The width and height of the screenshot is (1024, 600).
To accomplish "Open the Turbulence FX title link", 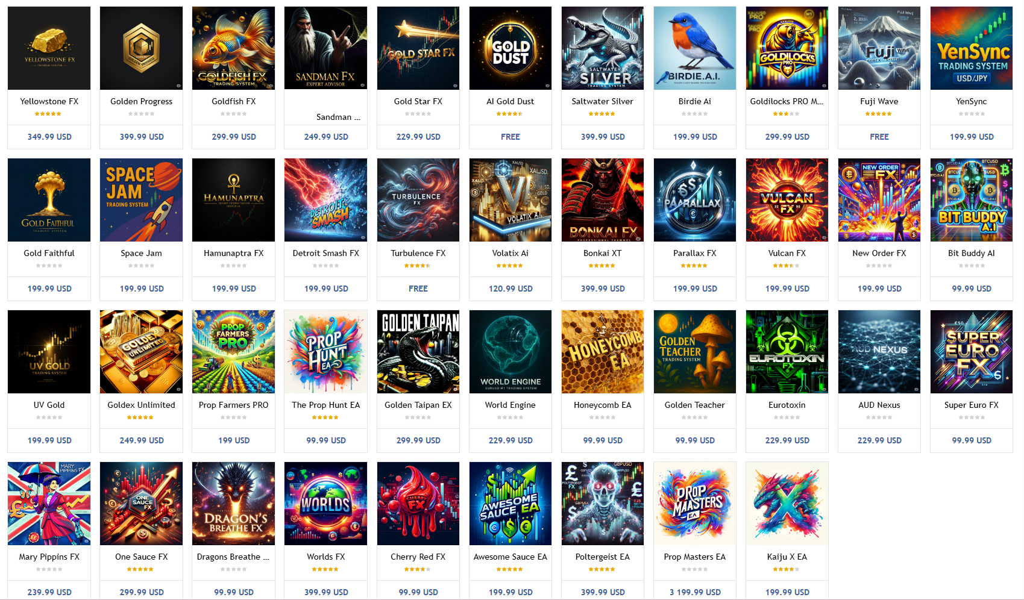I will click(418, 253).
